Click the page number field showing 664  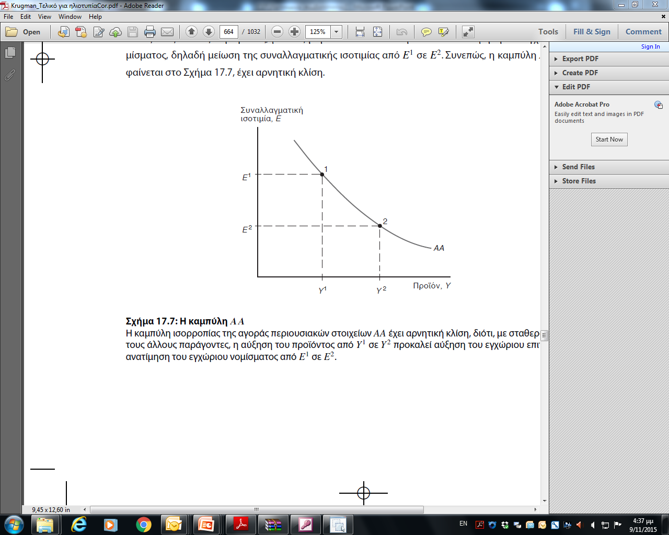coord(229,32)
